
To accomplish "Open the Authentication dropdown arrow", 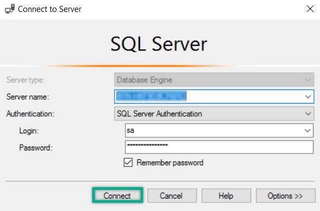I will point(308,113).
